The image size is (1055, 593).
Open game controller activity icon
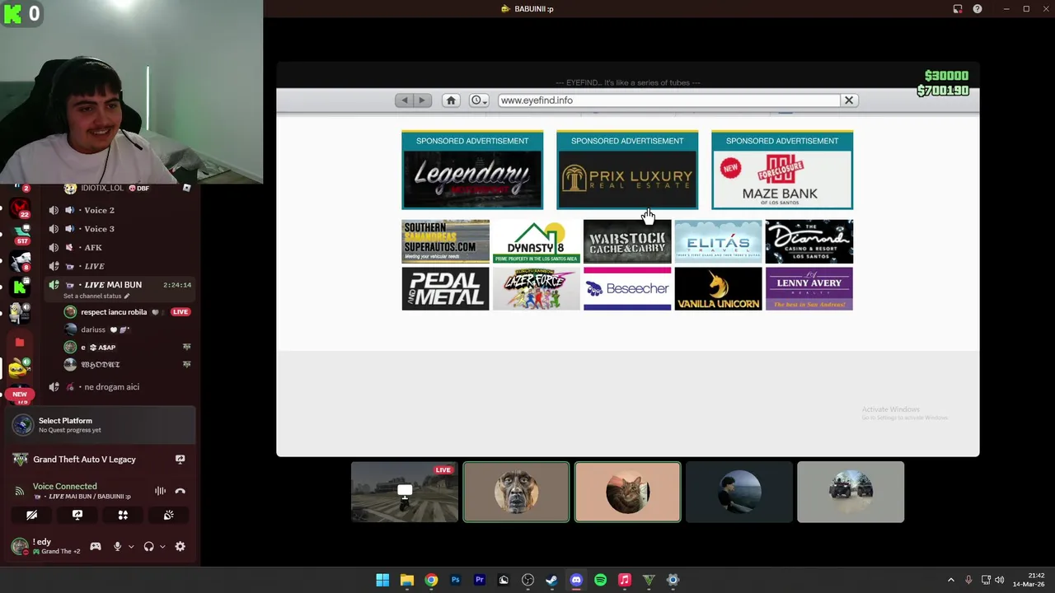click(x=96, y=546)
